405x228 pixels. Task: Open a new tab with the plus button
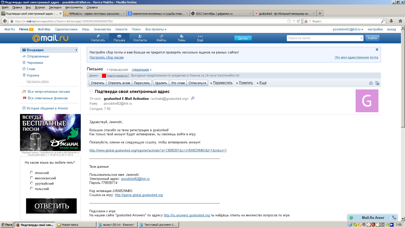(x=320, y=13)
